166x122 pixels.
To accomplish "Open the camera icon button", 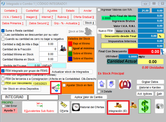I will coord(159,106).
